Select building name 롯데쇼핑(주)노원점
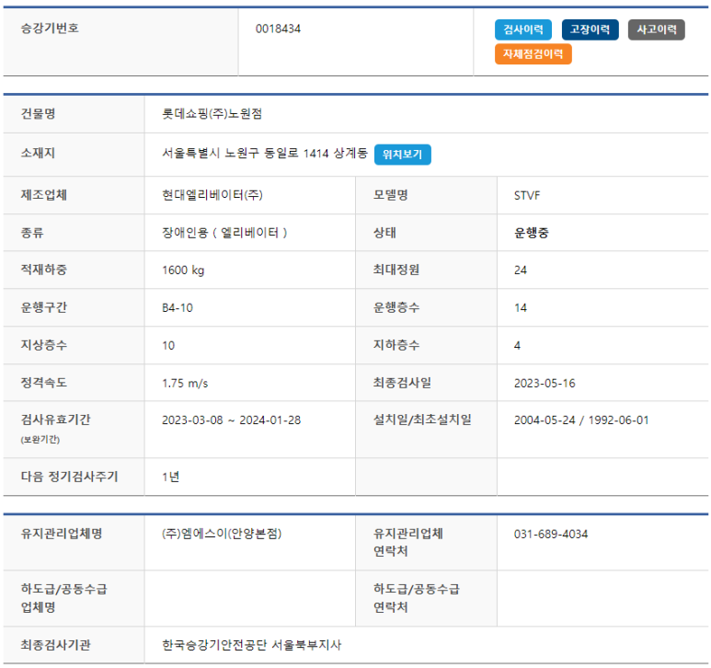711x668 pixels. click(x=212, y=113)
